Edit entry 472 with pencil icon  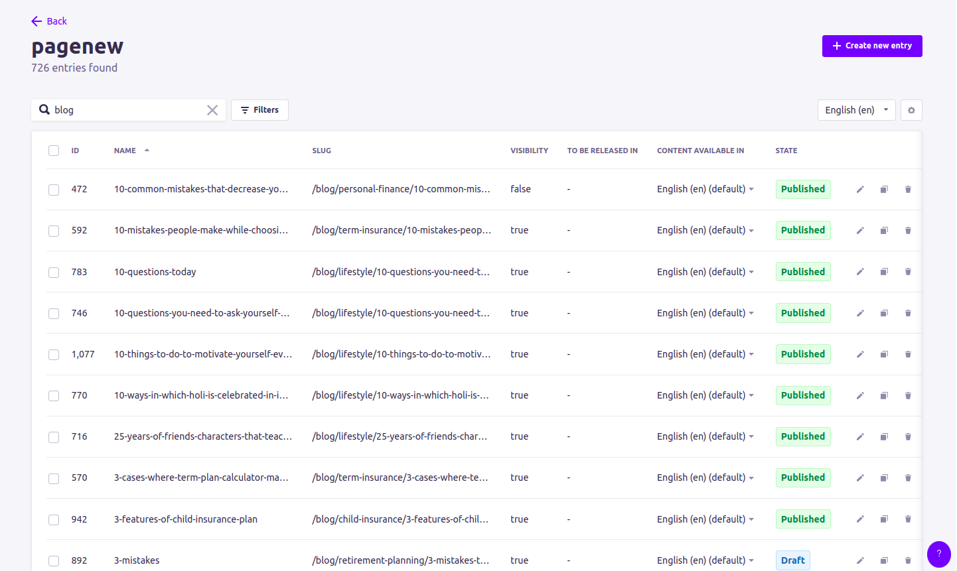tap(860, 190)
